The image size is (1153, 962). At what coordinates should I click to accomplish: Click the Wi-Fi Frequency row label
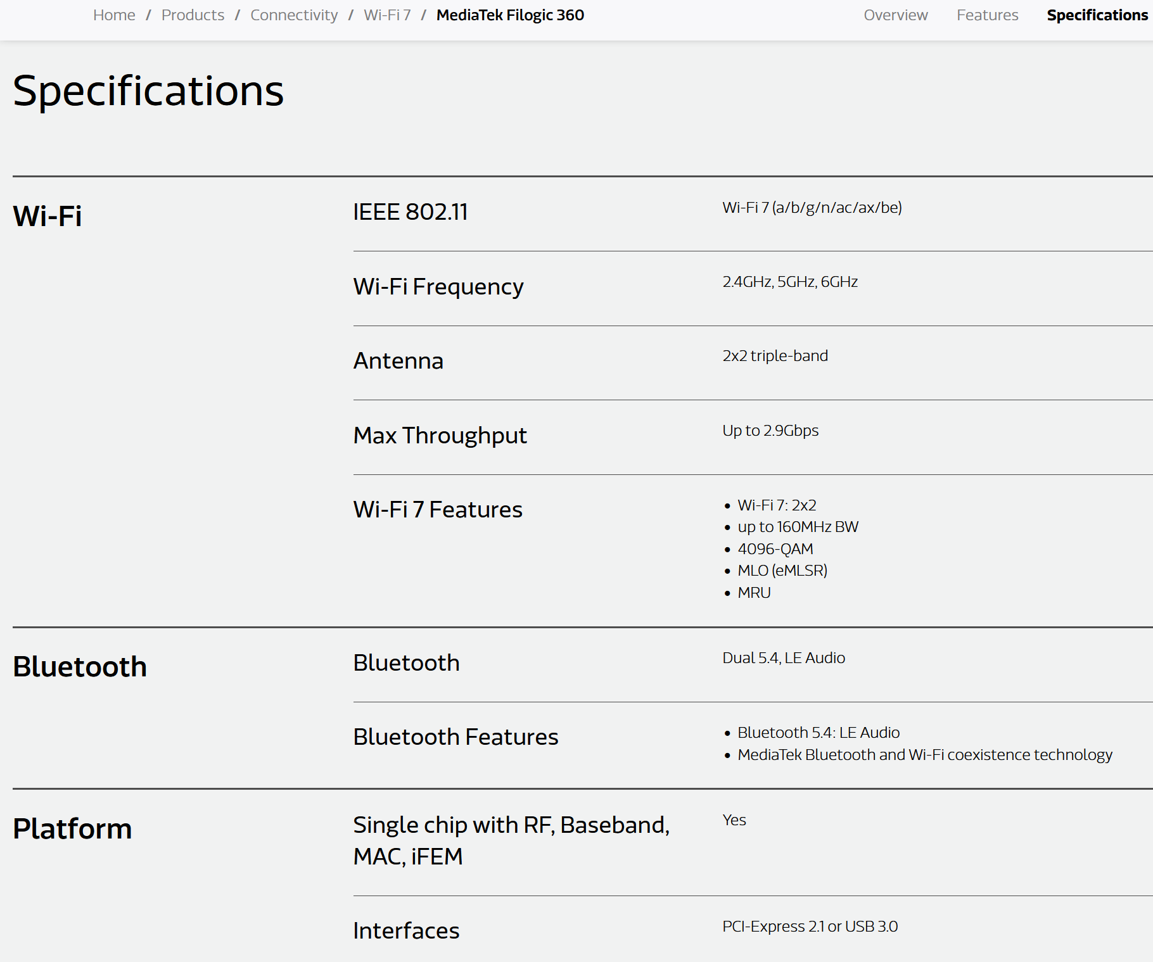point(438,287)
